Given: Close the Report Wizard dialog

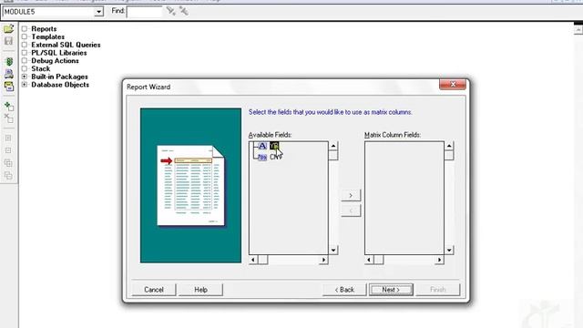Looking at the screenshot, I should click(x=453, y=85).
